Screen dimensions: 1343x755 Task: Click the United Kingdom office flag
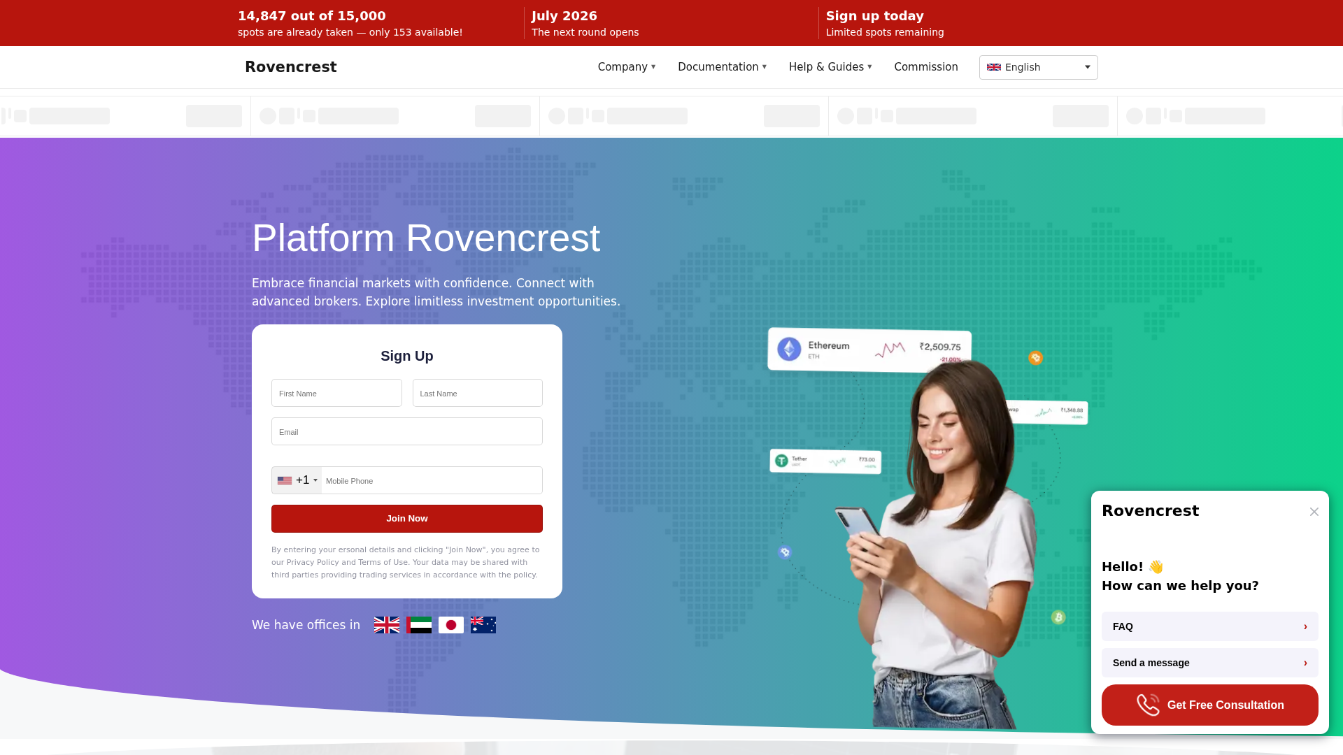tap(387, 625)
